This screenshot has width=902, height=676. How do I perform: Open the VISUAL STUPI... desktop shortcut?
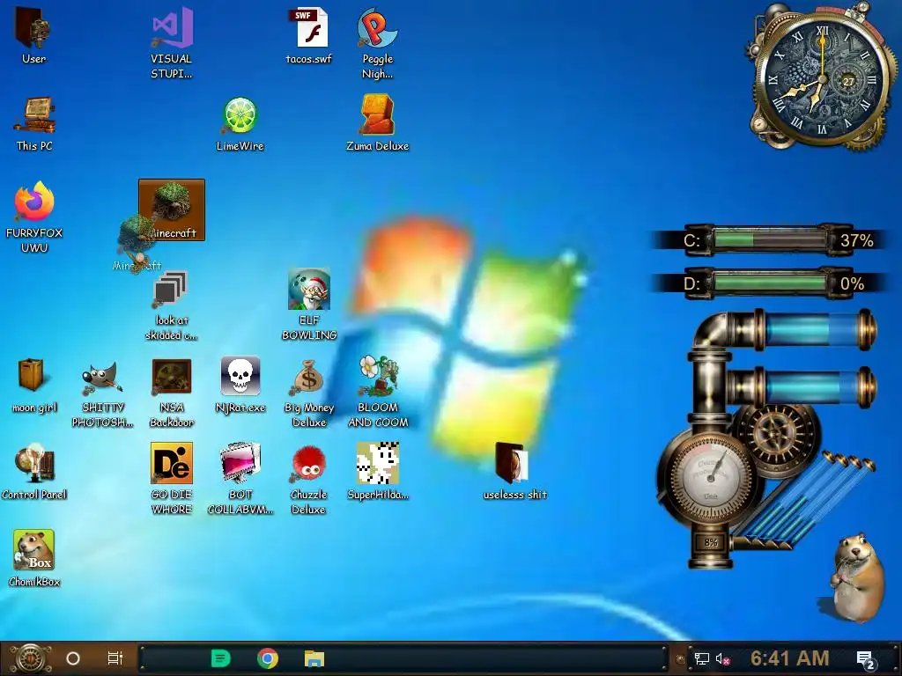pos(172,43)
